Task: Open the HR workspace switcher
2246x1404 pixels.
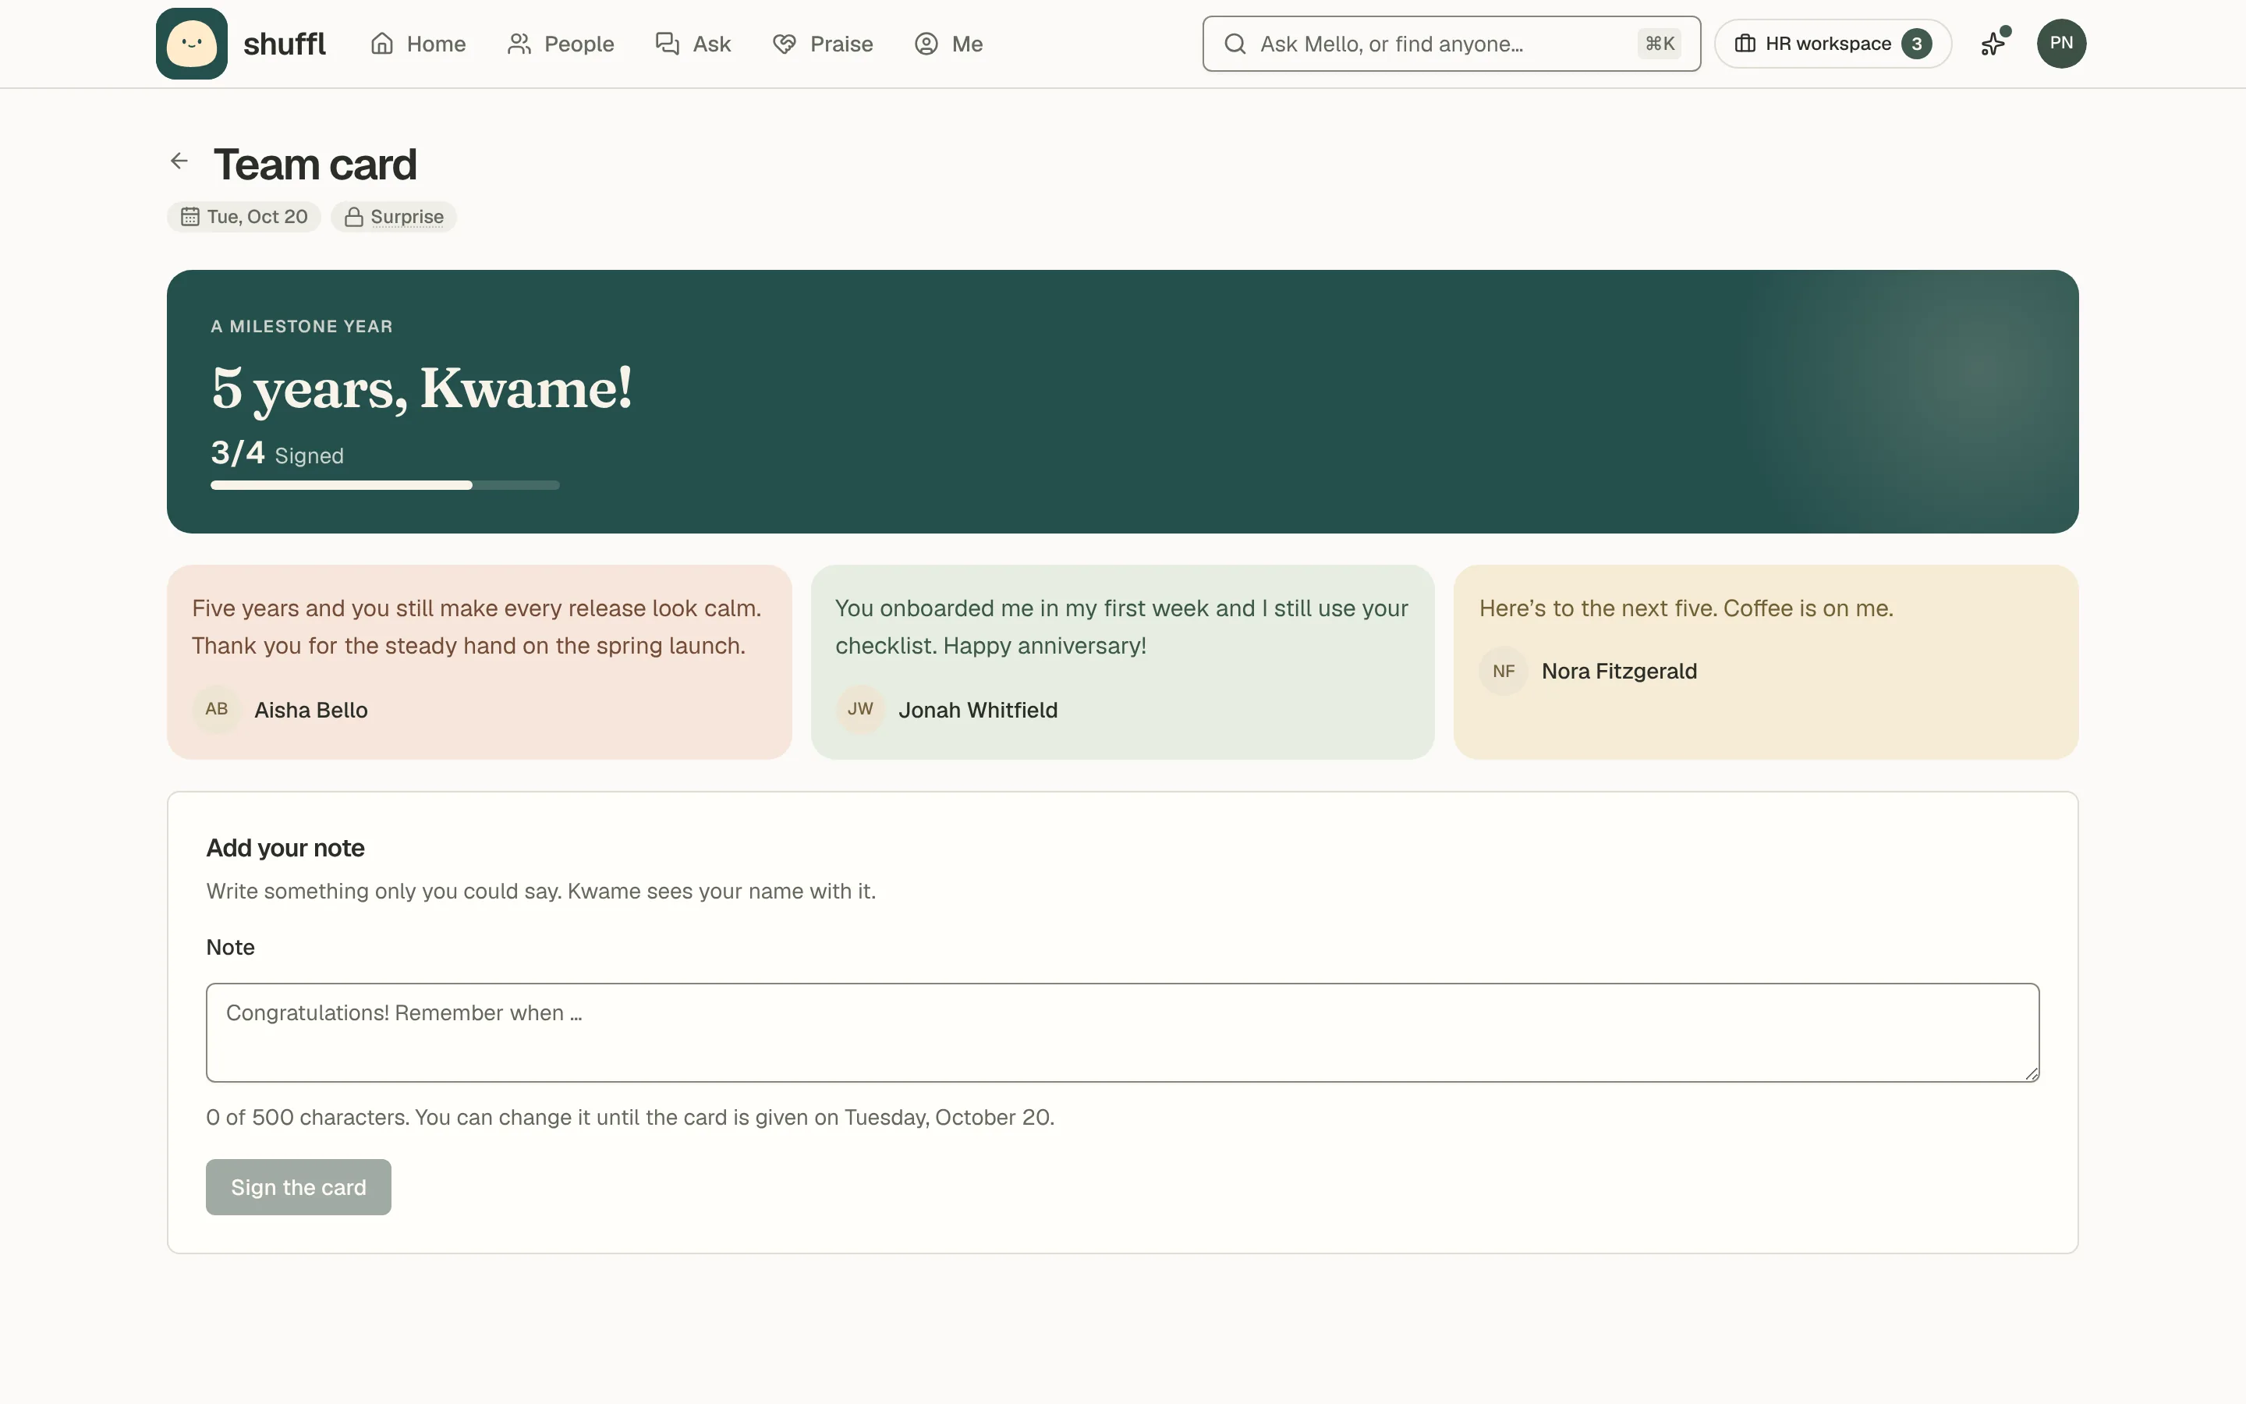Action: pos(1833,44)
